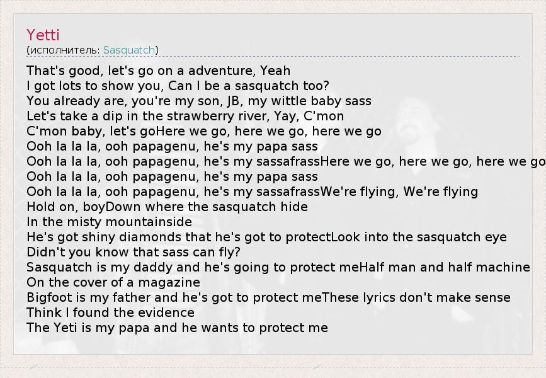This screenshot has height=378, width=546.
Task: Select 'Didn't you know that sass can fly?'
Action: pyautogui.click(x=134, y=252)
